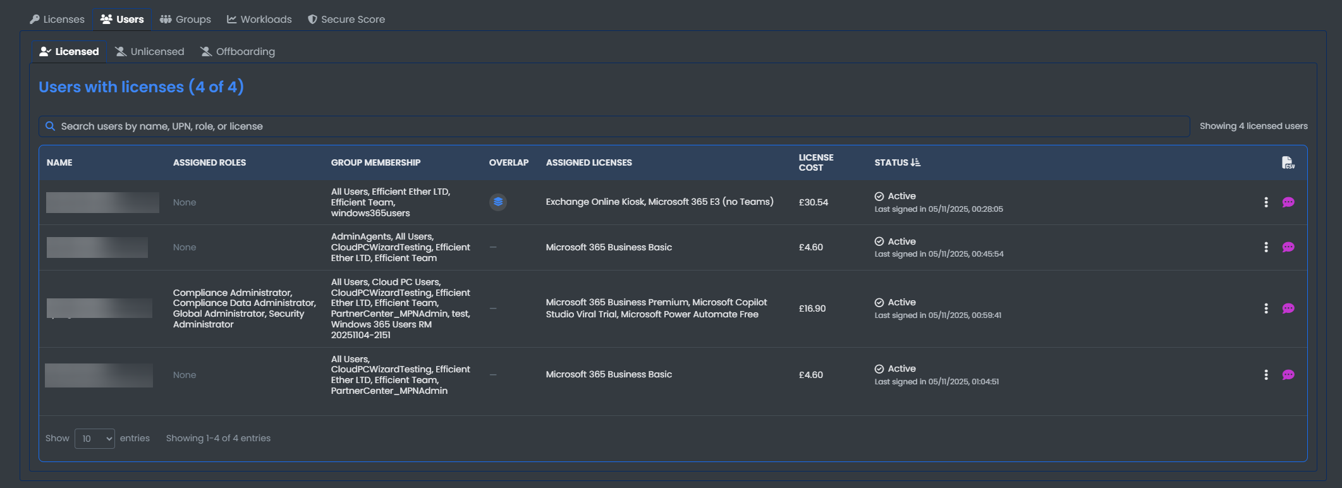Go to the Secure Score tab
Screen dimensions: 1342x488
coord(346,20)
